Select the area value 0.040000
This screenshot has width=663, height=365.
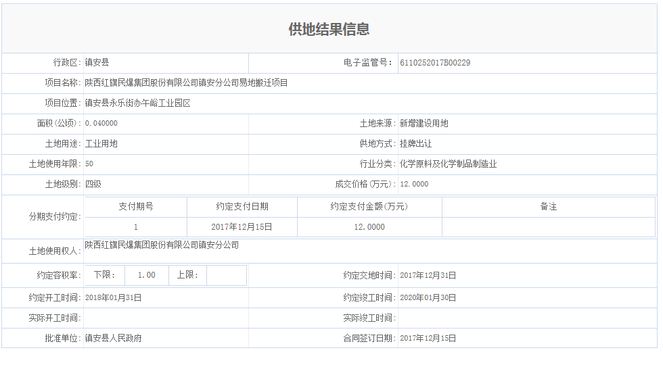(x=101, y=123)
